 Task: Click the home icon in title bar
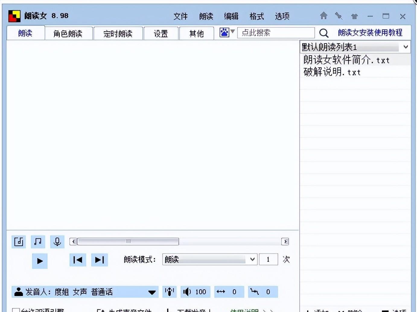pyautogui.click(x=323, y=16)
